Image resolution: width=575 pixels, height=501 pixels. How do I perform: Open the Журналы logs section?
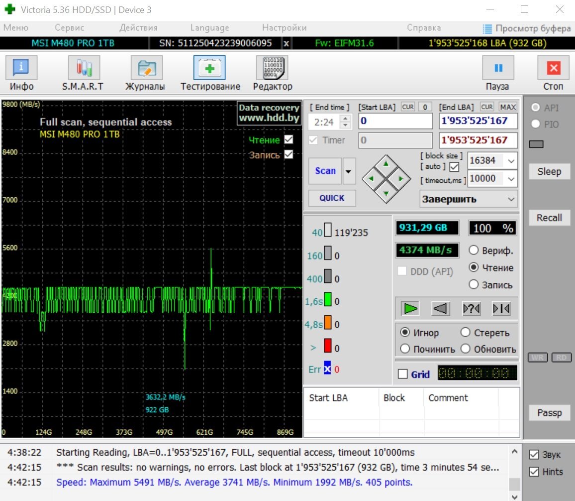(146, 68)
